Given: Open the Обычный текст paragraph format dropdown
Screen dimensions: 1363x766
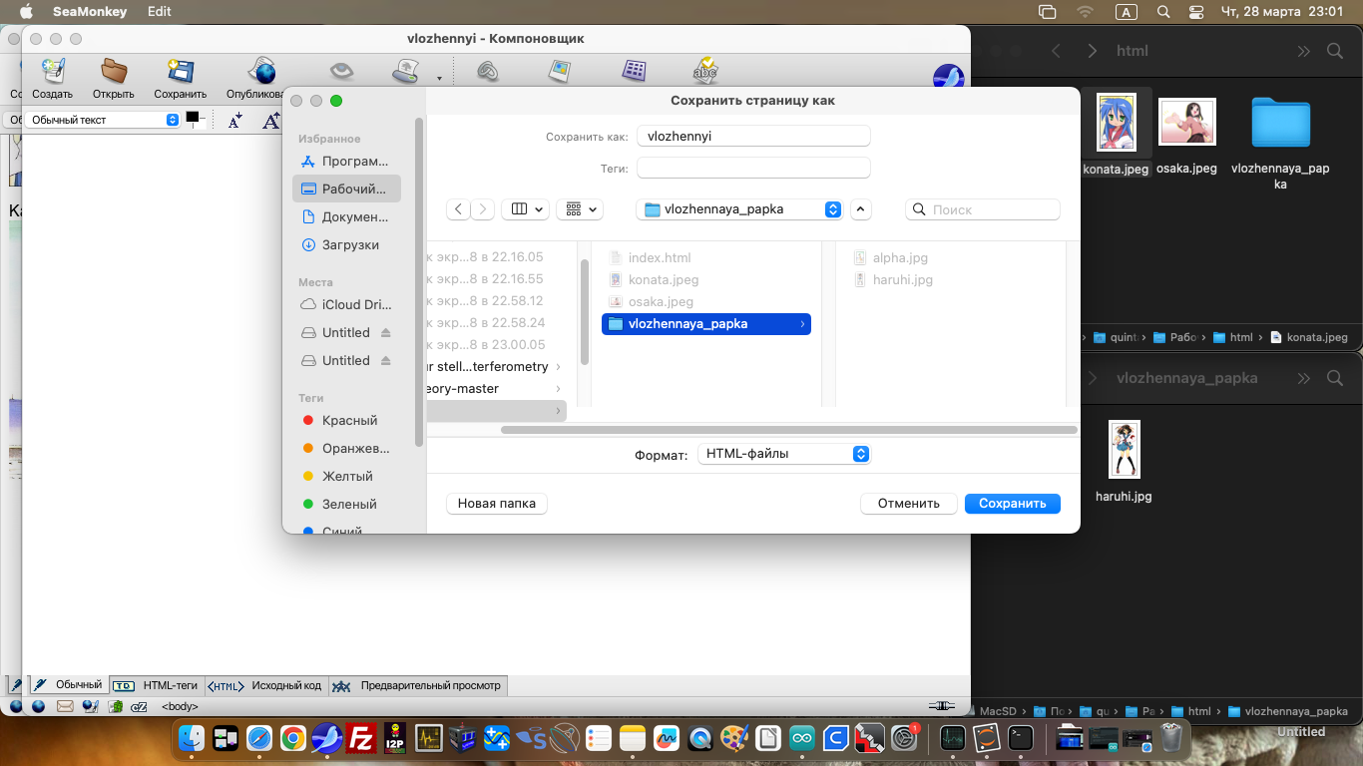Looking at the screenshot, I should tap(103, 120).
